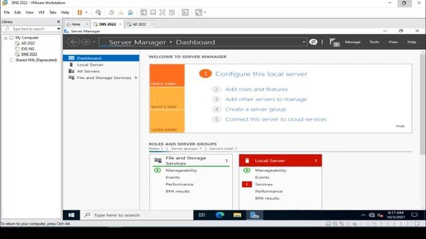Image resolution: width=426 pixels, height=239 pixels.
Task: Open the Library search dropdown arrow
Action: (59, 29)
